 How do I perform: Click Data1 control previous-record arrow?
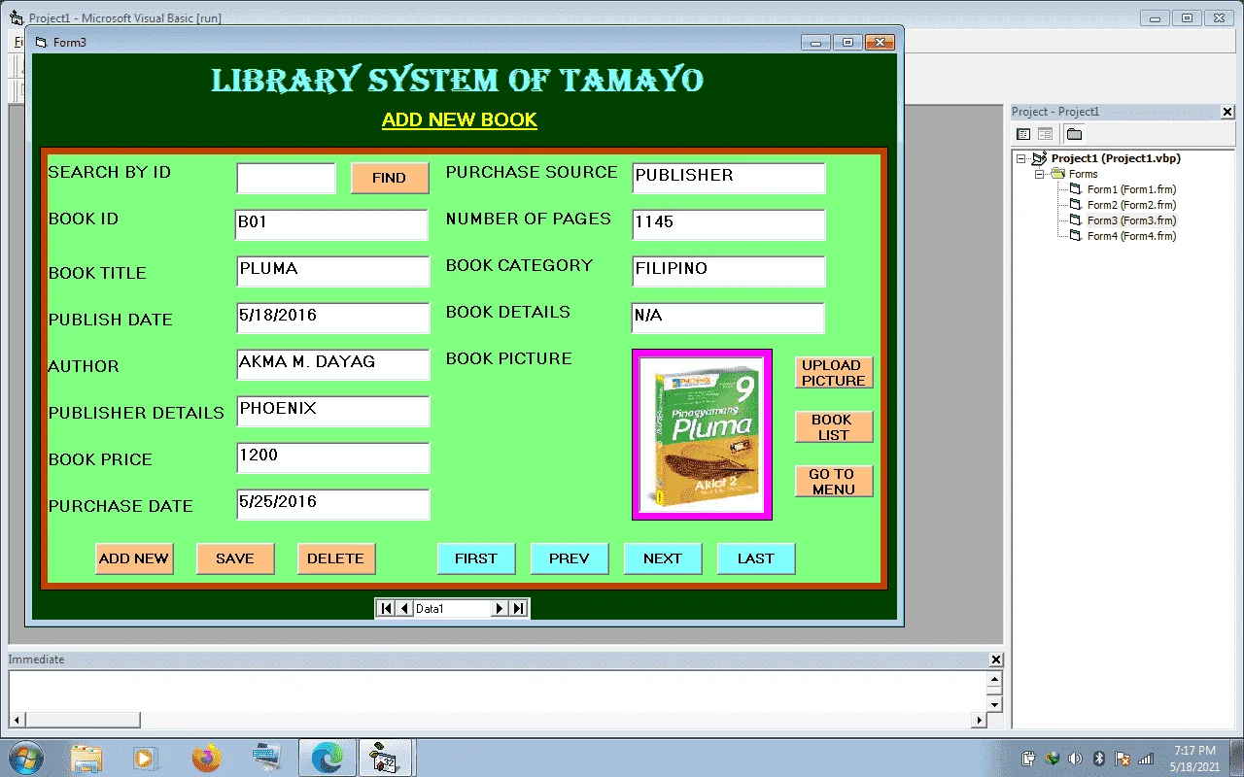404,608
